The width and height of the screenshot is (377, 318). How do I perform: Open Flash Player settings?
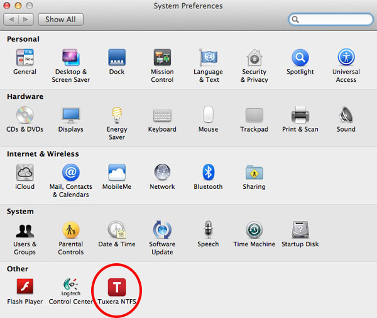coord(25,287)
